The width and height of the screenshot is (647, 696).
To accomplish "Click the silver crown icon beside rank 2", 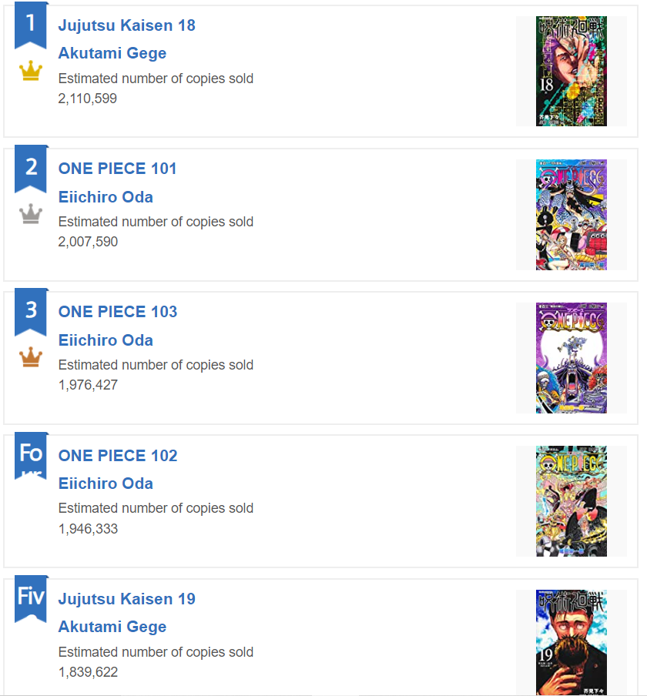I will 30,216.
